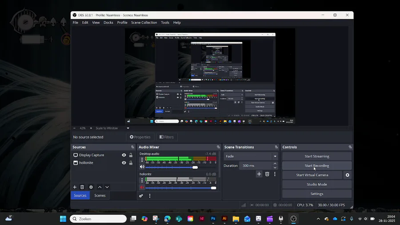Screen dimensions: 400x225
Task: Open Microsoft Edge from the taskbar
Action: point(168,219)
